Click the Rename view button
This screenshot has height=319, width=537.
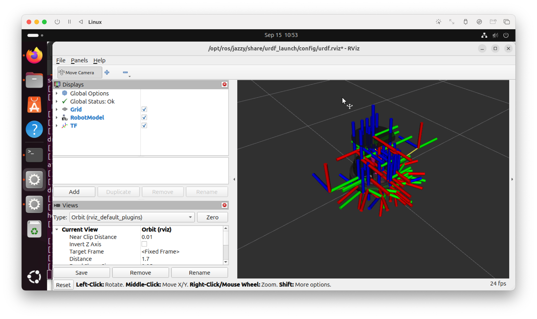(x=200, y=272)
